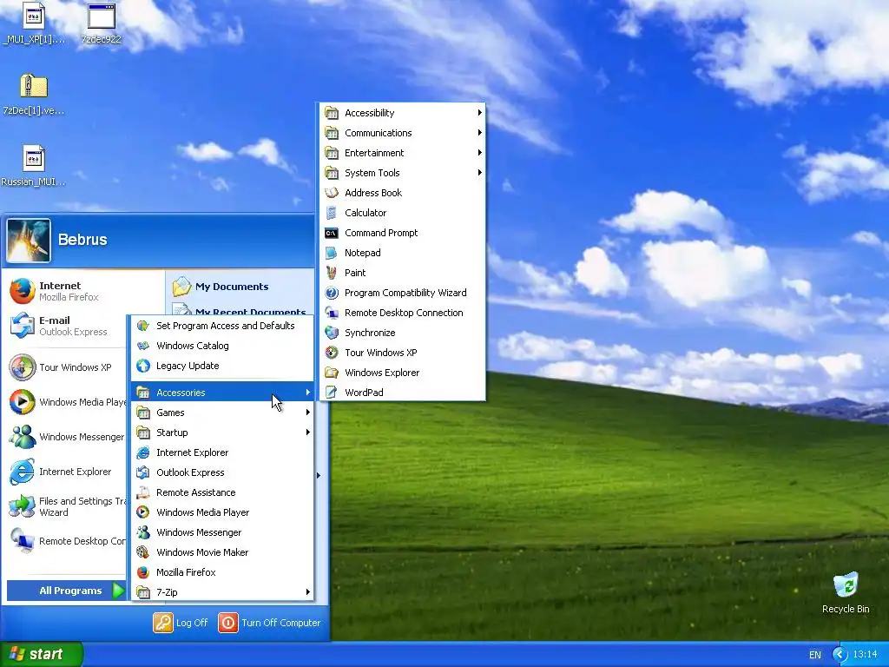Click the Log Off button
Image resolution: width=889 pixels, height=667 pixels.
[181, 623]
